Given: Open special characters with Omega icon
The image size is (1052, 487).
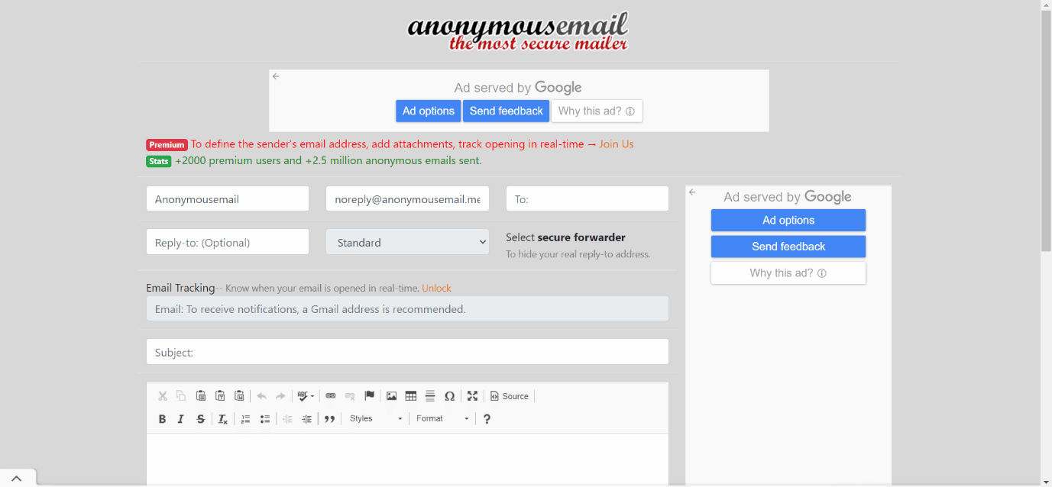Looking at the screenshot, I should coord(449,396).
